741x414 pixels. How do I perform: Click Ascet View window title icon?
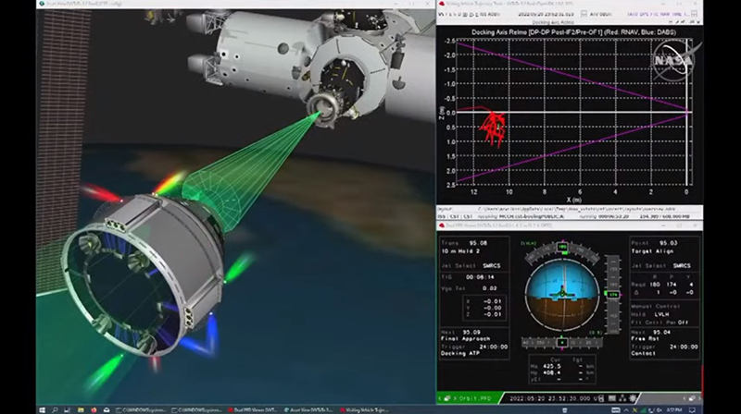click(42, 4)
